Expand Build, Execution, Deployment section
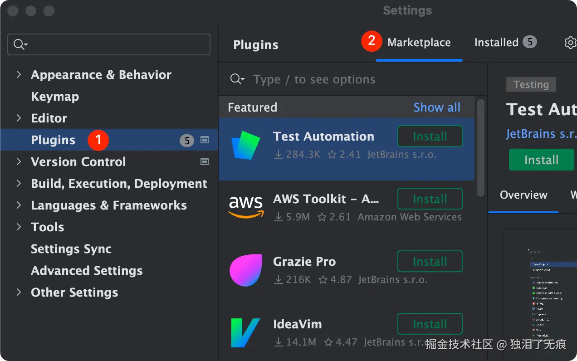The height and width of the screenshot is (361, 577). [19, 183]
